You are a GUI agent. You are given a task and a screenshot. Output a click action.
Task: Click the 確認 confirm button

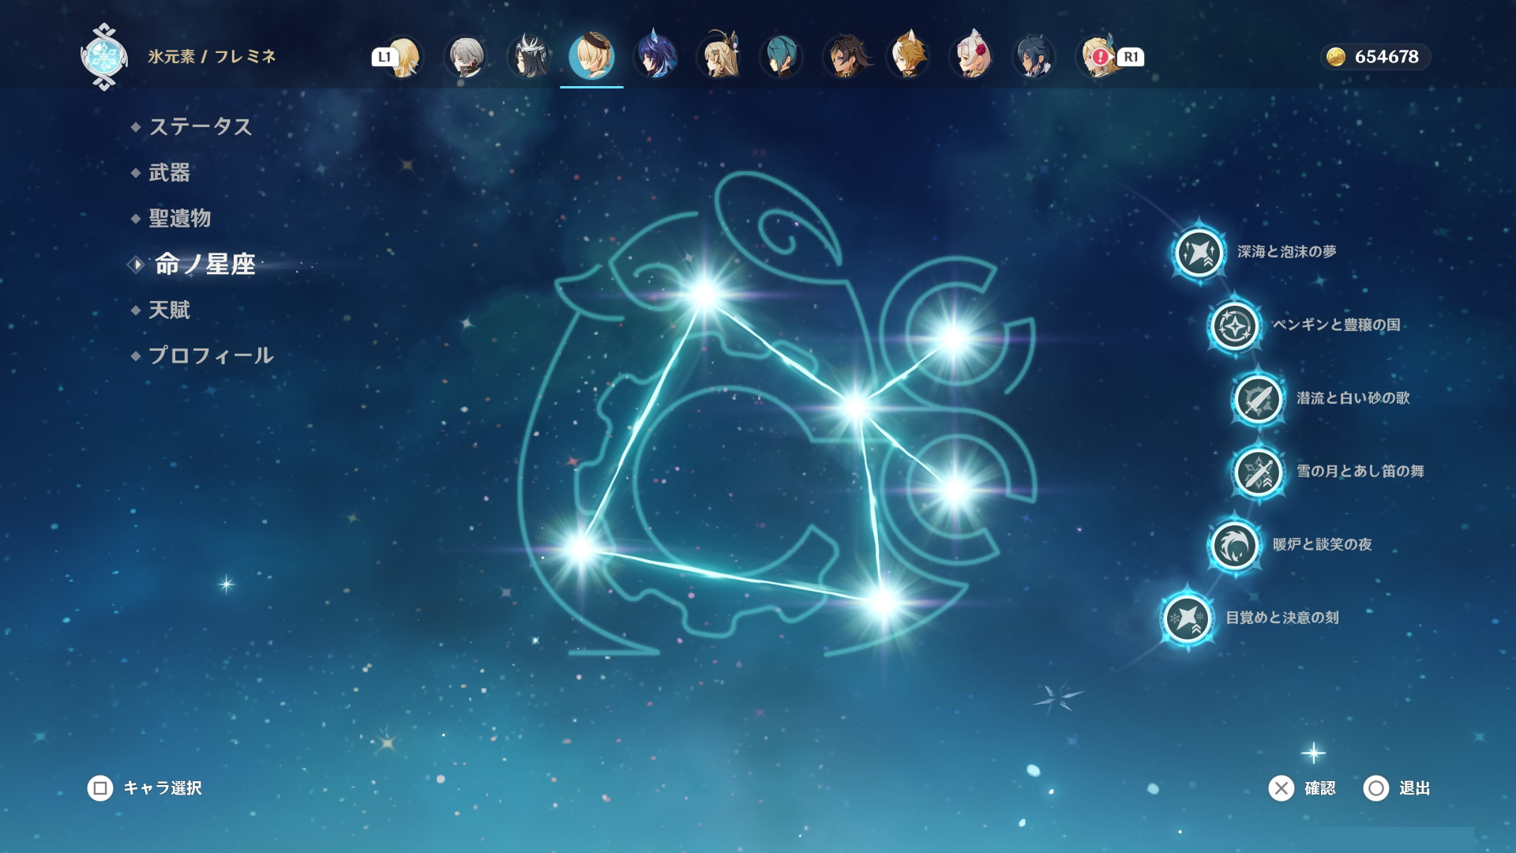tap(1302, 788)
